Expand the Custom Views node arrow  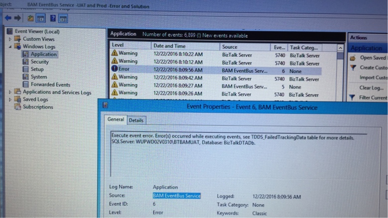(x=10, y=39)
